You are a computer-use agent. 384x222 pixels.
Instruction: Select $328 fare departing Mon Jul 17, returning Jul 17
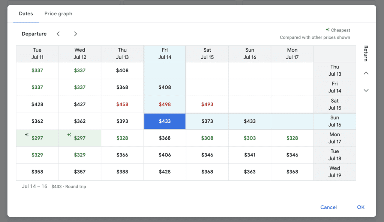(x=292, y=138)
